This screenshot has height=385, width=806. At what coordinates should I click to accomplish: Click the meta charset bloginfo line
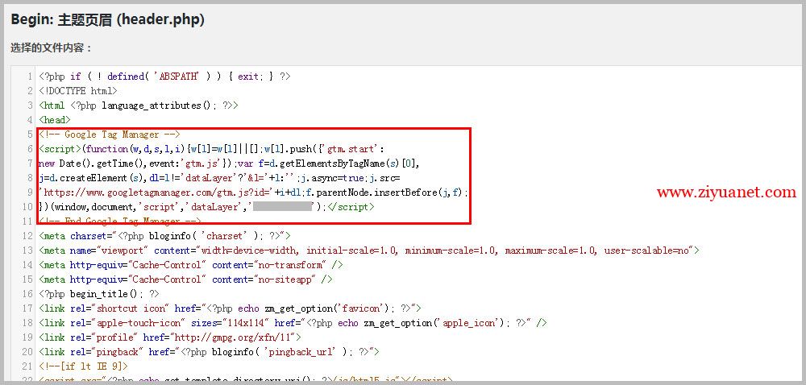point(165,236)
